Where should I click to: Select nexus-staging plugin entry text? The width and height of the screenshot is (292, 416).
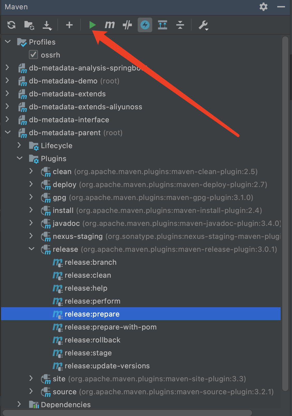tap(167, 236)
